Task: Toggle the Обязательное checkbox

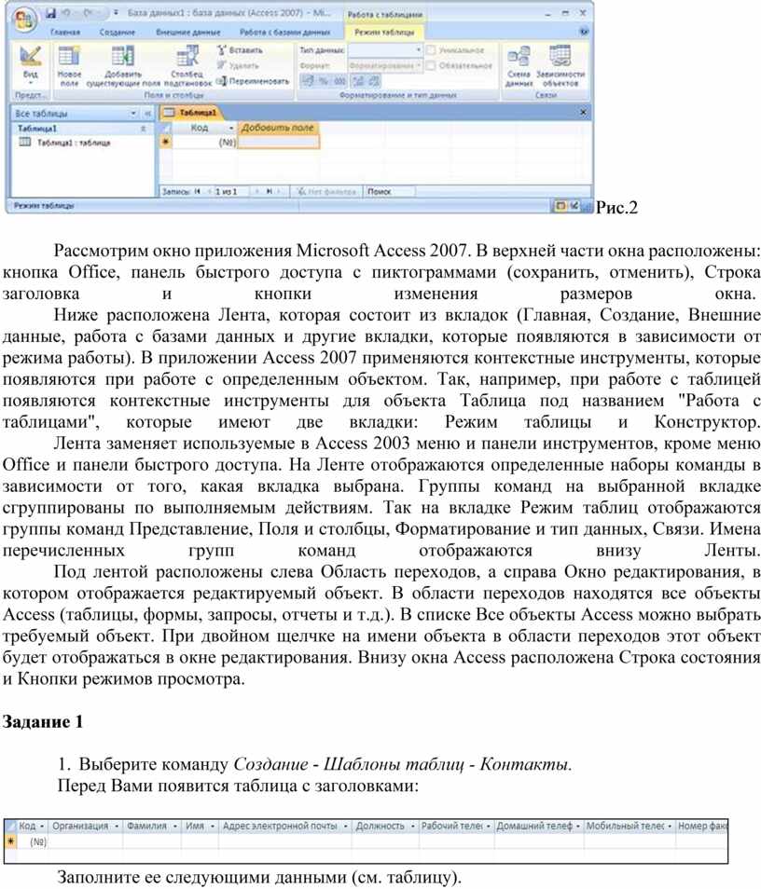Action: pos(431,66)
